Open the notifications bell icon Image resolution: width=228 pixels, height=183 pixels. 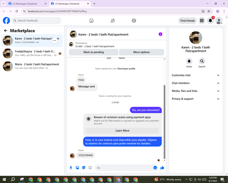[210, 21]
